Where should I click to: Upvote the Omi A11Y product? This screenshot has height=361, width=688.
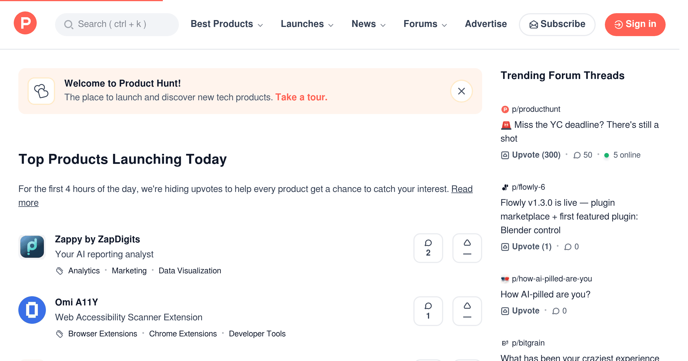click(x=467, y=311)
